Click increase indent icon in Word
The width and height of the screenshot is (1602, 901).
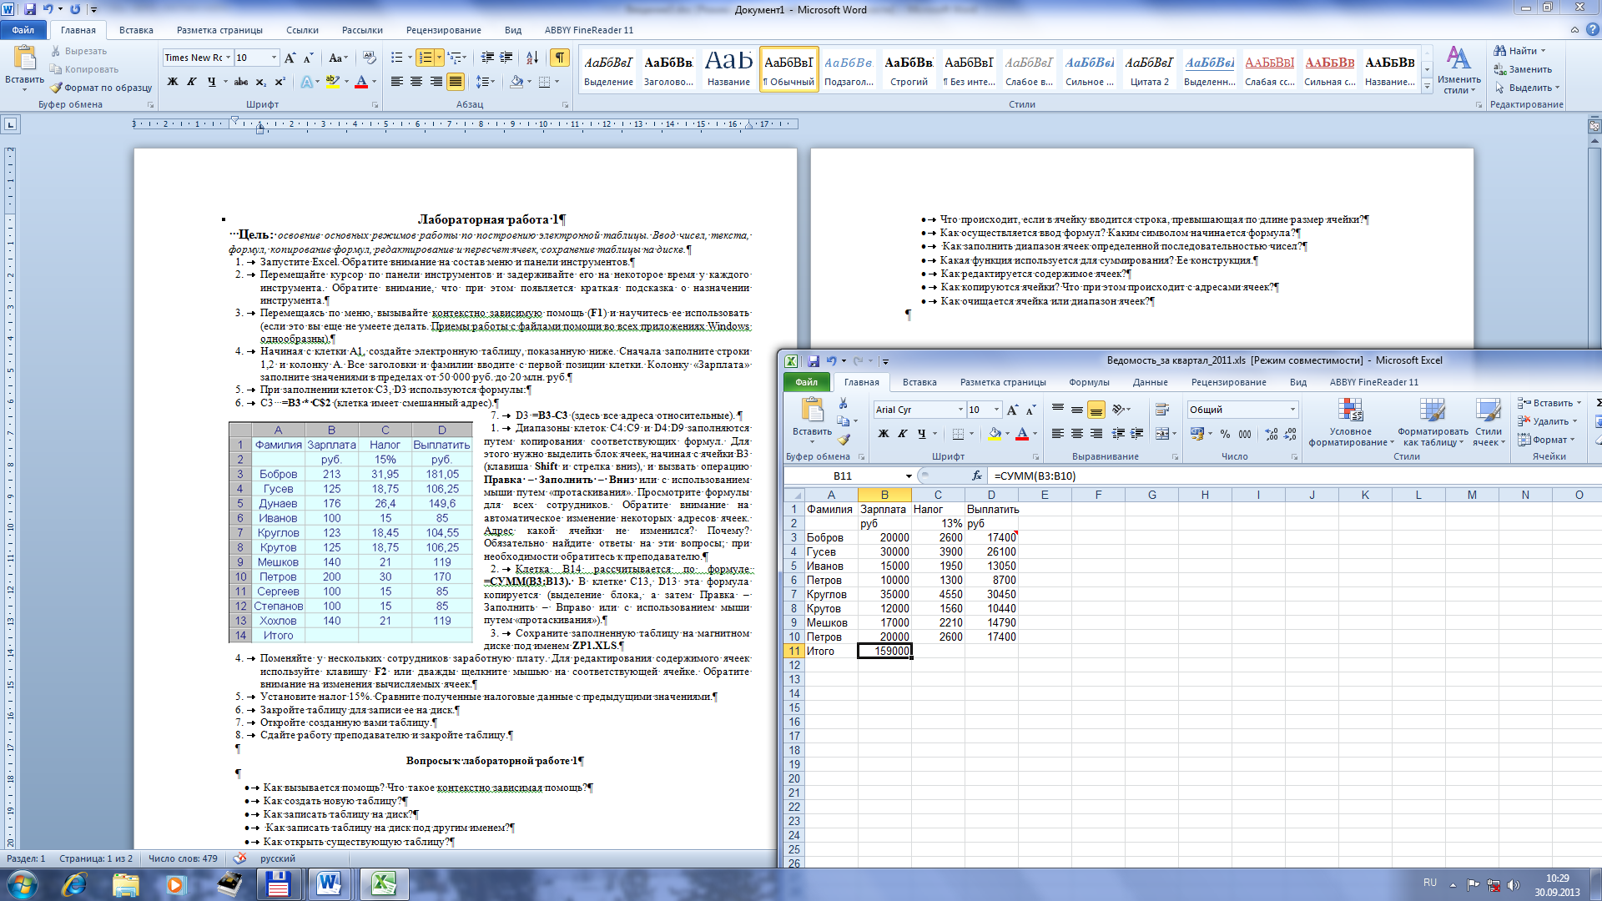pos(506,58)
